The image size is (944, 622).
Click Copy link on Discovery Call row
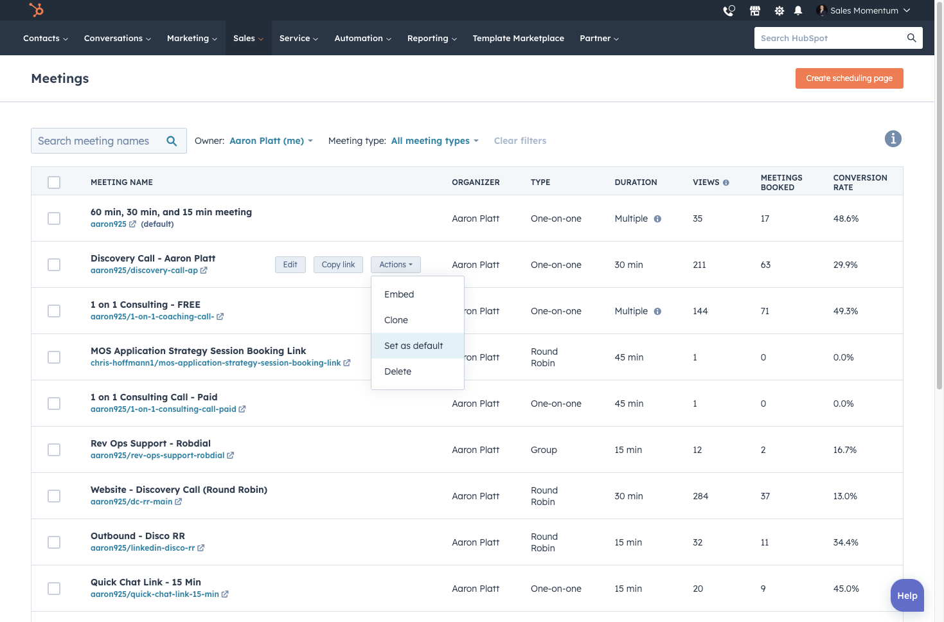point(339,265)
